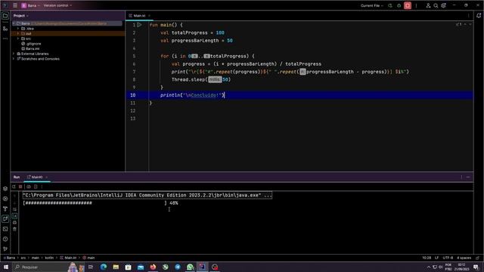484x272 pixels.
Task: Open the More tool windows ellipsis in the left sidebar
Action: [5, 39]
